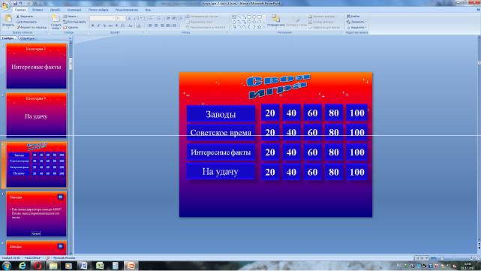Image resolution: width=481 pixels, height=271 pixels.
Task: Switch to the Структура outline pane tab
Action: tap(27, 38)
